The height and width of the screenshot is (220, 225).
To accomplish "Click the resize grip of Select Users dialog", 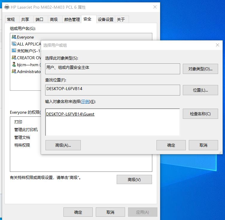I will coord(221,152).
